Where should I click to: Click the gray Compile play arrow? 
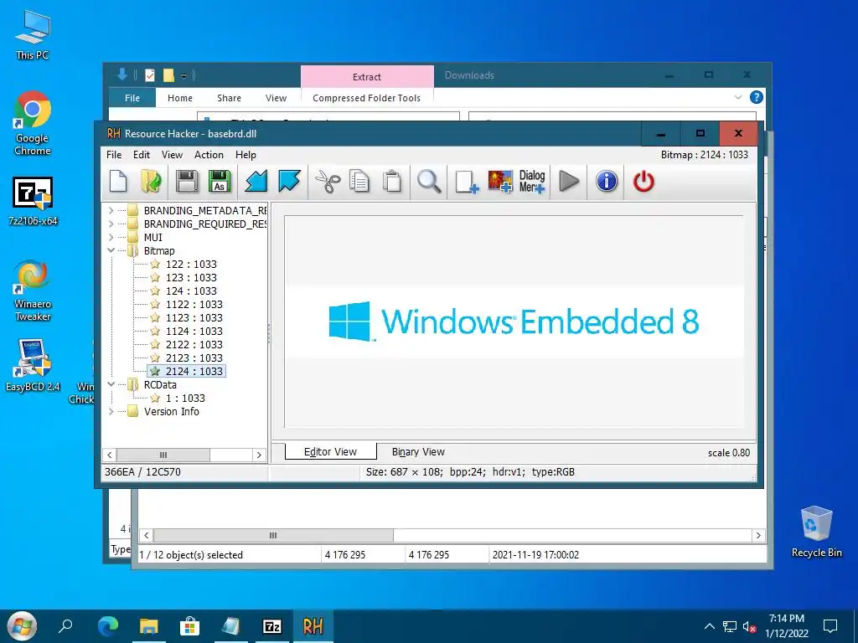coord(569,182)
